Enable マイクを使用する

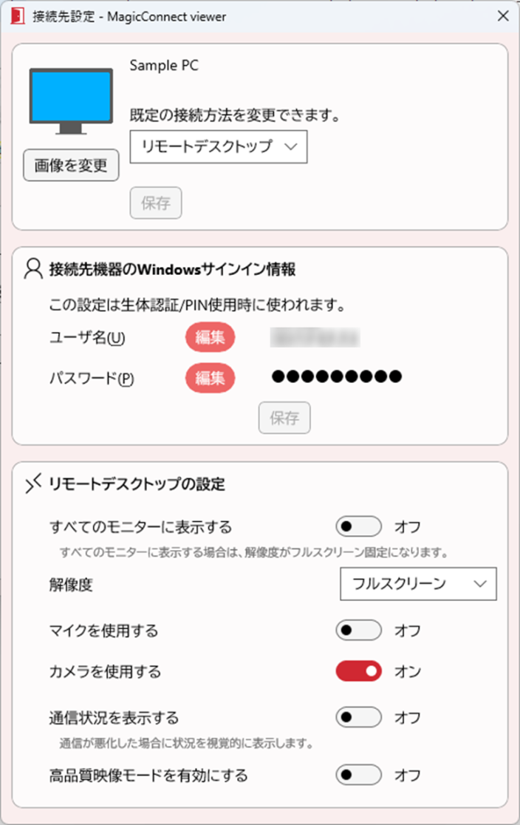click(x=358, y=630)
